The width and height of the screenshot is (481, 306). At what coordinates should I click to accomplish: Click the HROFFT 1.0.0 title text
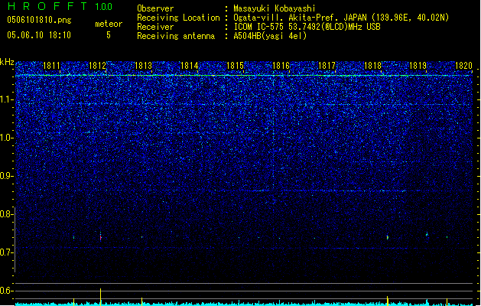[60, 6]
